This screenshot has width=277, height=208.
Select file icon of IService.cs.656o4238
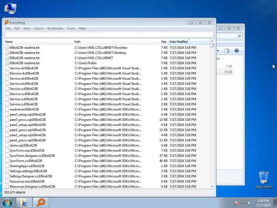pyautogui.click(x=7, y=94)
